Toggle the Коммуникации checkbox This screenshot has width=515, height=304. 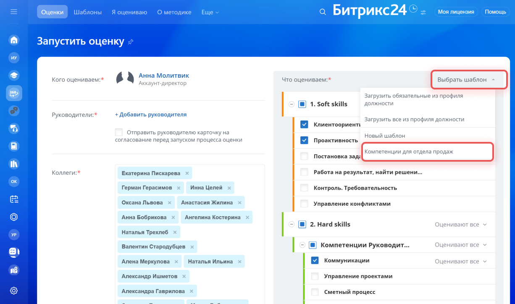[x=315, y=260]
